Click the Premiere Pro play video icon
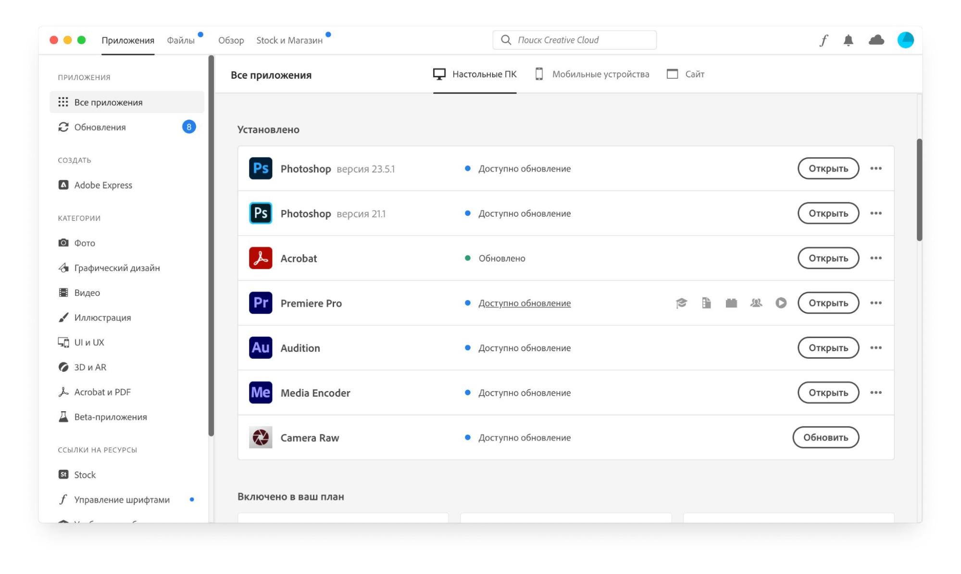 pyautogui.click(x=781, y=303)
